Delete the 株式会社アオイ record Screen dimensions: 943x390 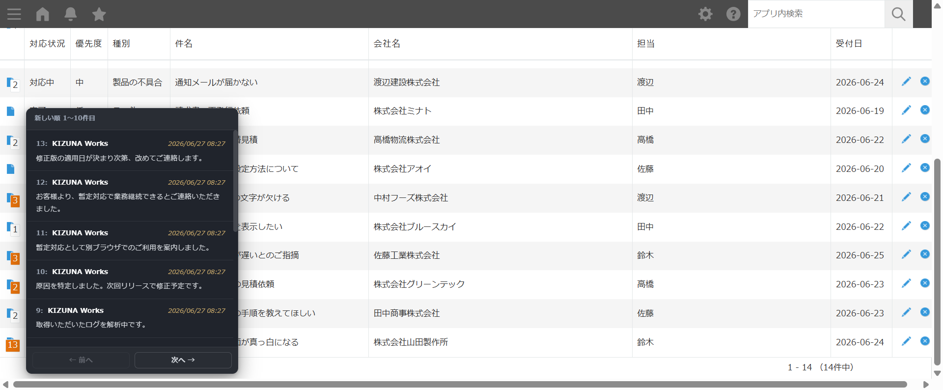[925, 167]
